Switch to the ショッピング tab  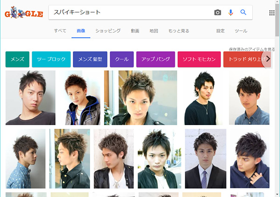coord(108,31)
